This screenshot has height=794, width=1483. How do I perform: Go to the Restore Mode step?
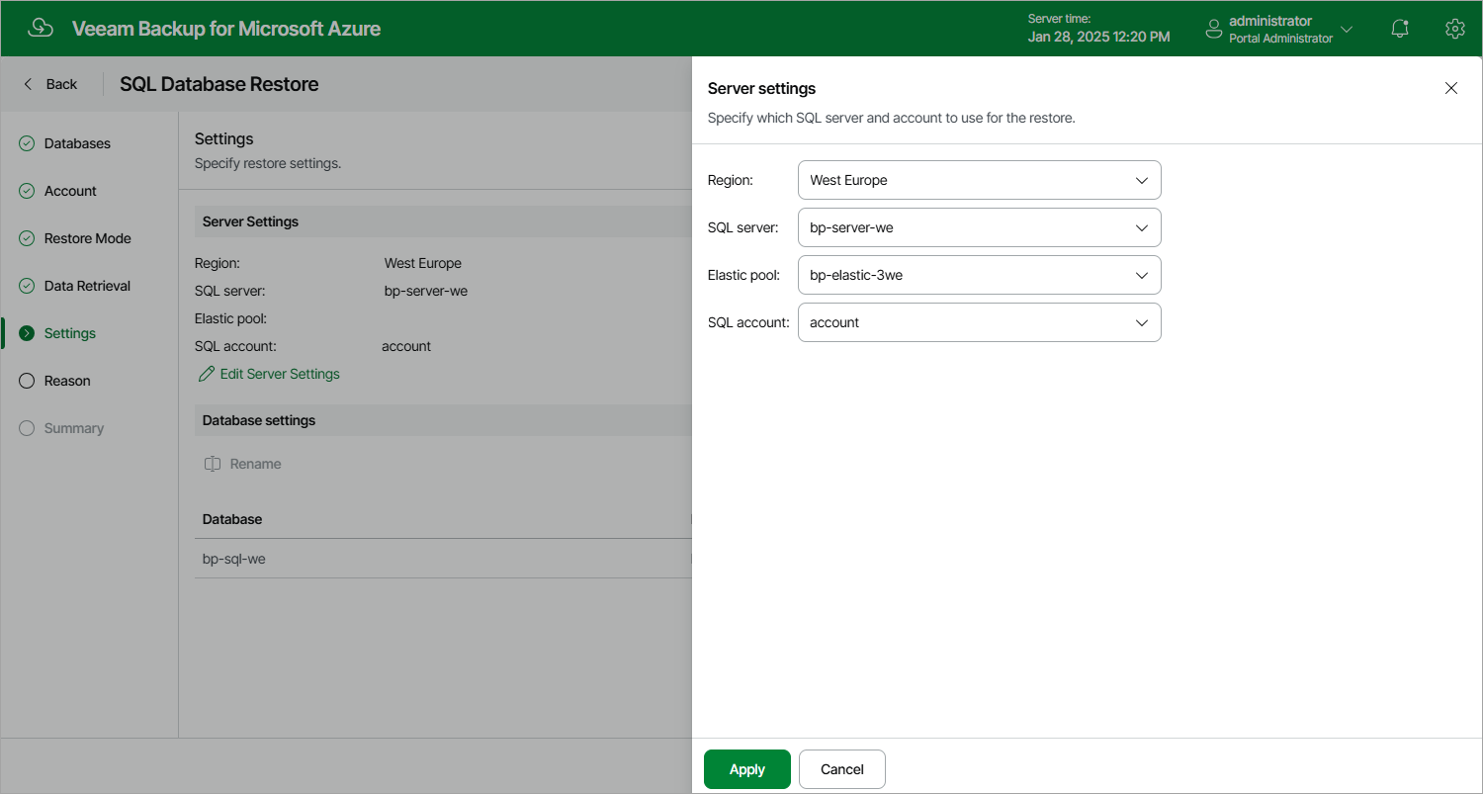pyautogui.click(x=88, y=238)
